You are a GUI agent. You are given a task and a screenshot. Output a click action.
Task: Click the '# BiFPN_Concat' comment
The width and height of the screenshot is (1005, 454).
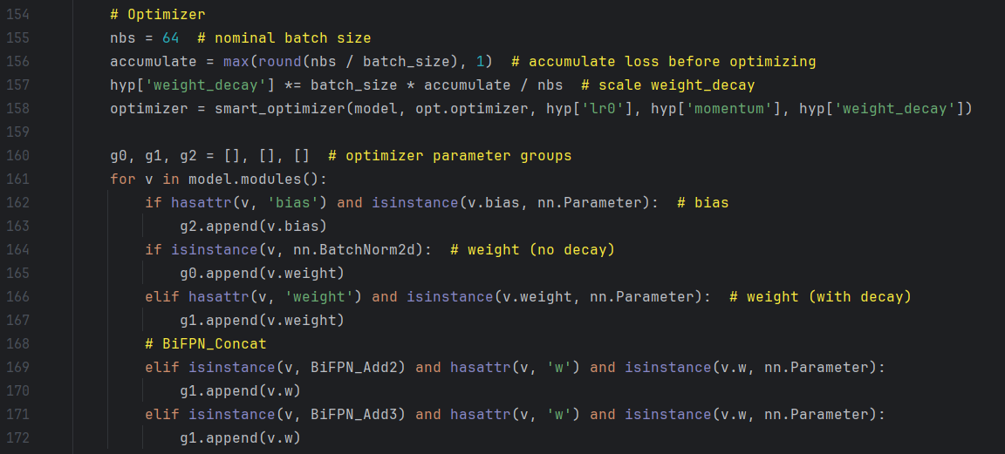pos(206,343)
